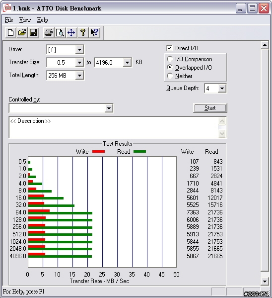Screen dimensions: 272x298
Task: Select the I/O Comparison radio button
Action: click(x=170, y=59)
